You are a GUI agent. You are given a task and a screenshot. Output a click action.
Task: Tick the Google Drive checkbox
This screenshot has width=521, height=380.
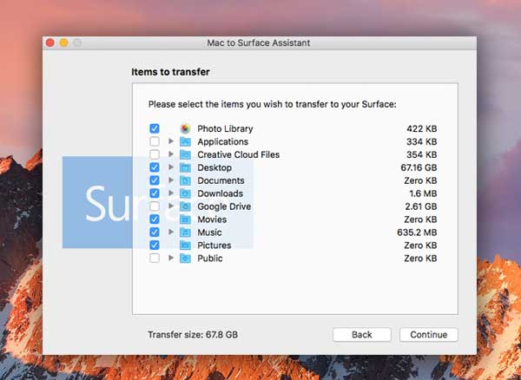pyautogui.click(x=155, y=206)
